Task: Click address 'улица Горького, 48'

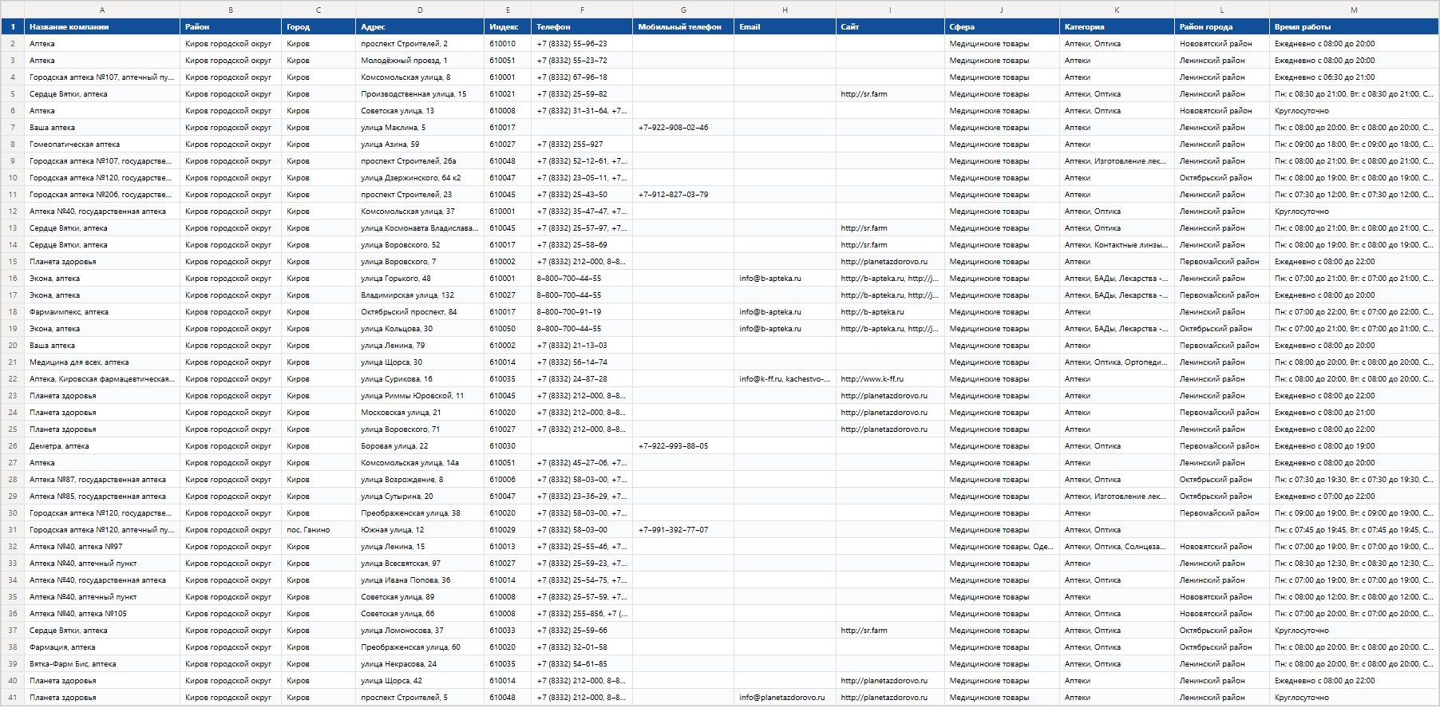Action: coord(420,279)
